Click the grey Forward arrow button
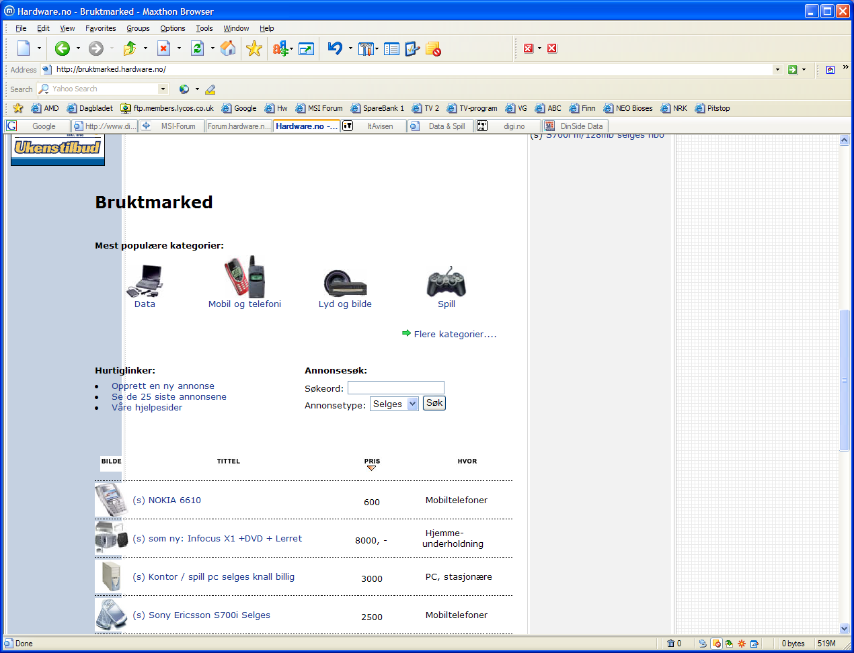This screenshot has height=653, width=854. [x=96, y=48]
